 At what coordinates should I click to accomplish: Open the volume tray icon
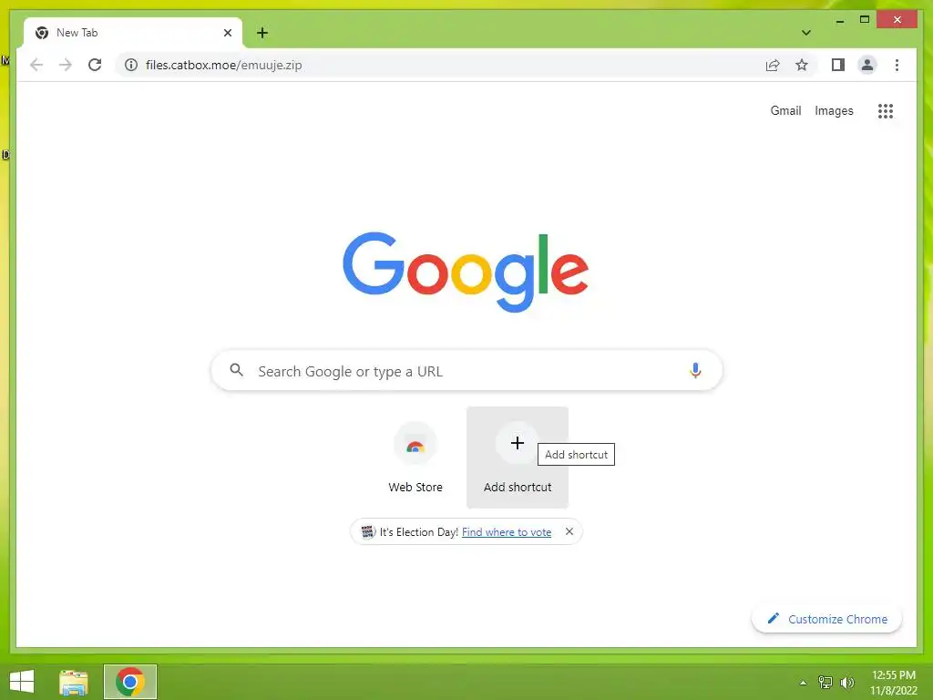847,683
